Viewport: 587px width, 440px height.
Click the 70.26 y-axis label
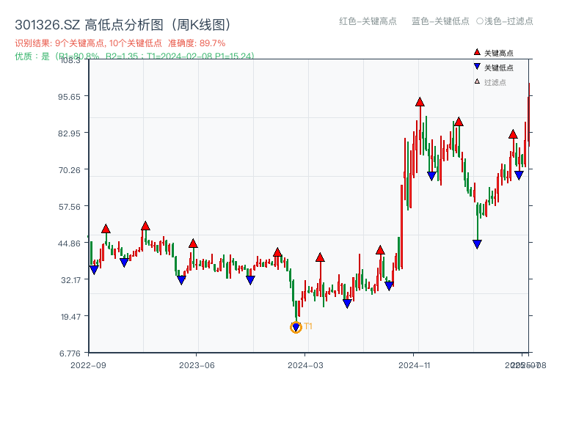[x=69, y=170]
